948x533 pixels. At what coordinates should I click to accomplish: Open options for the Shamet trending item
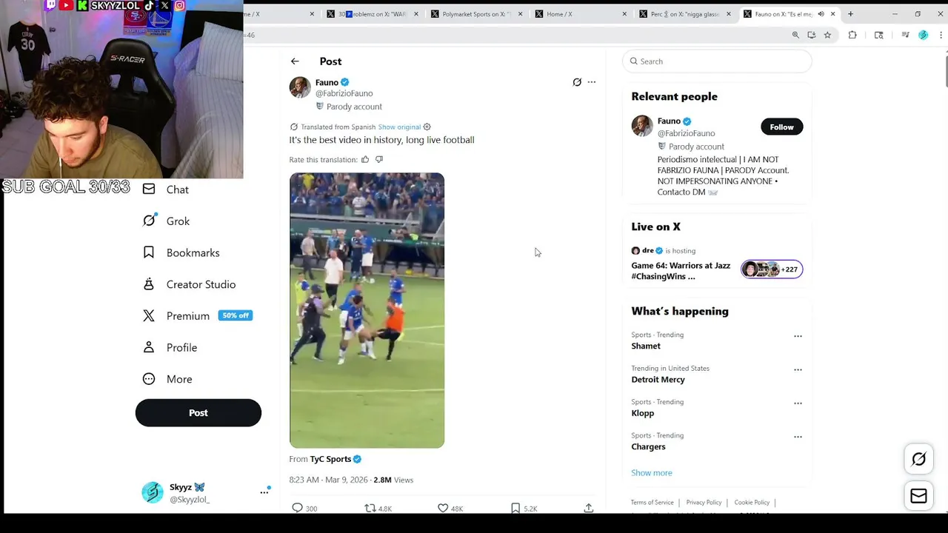pyautogui.click(x=798, y=336)
